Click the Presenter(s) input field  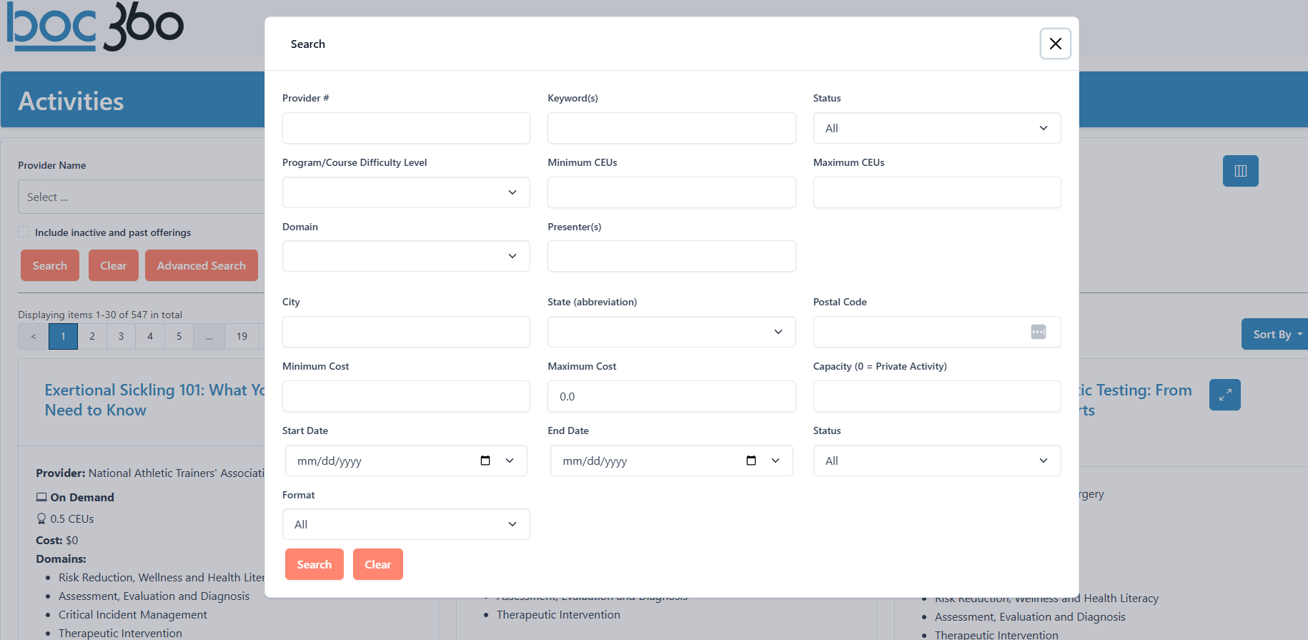coord(671,256)
